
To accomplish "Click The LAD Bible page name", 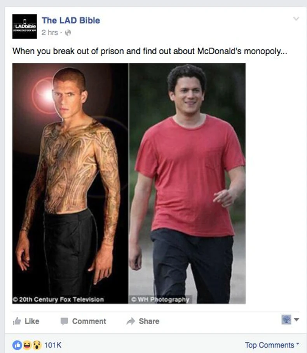I will [71, 21].
